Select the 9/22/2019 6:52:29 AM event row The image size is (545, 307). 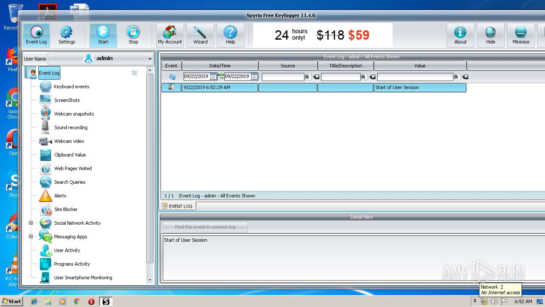[x=314, y=87]
